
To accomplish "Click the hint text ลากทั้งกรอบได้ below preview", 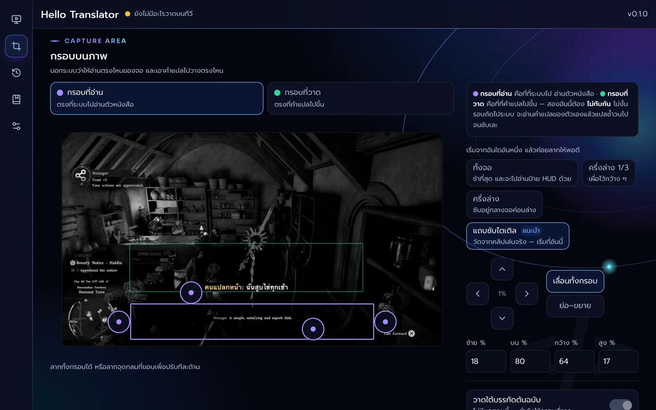I will tap(125, 367).
